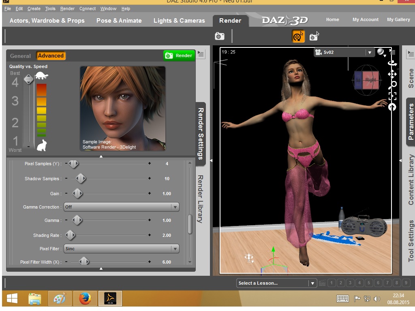
Task: Click the network tray icon
Action: coord(367,299)
